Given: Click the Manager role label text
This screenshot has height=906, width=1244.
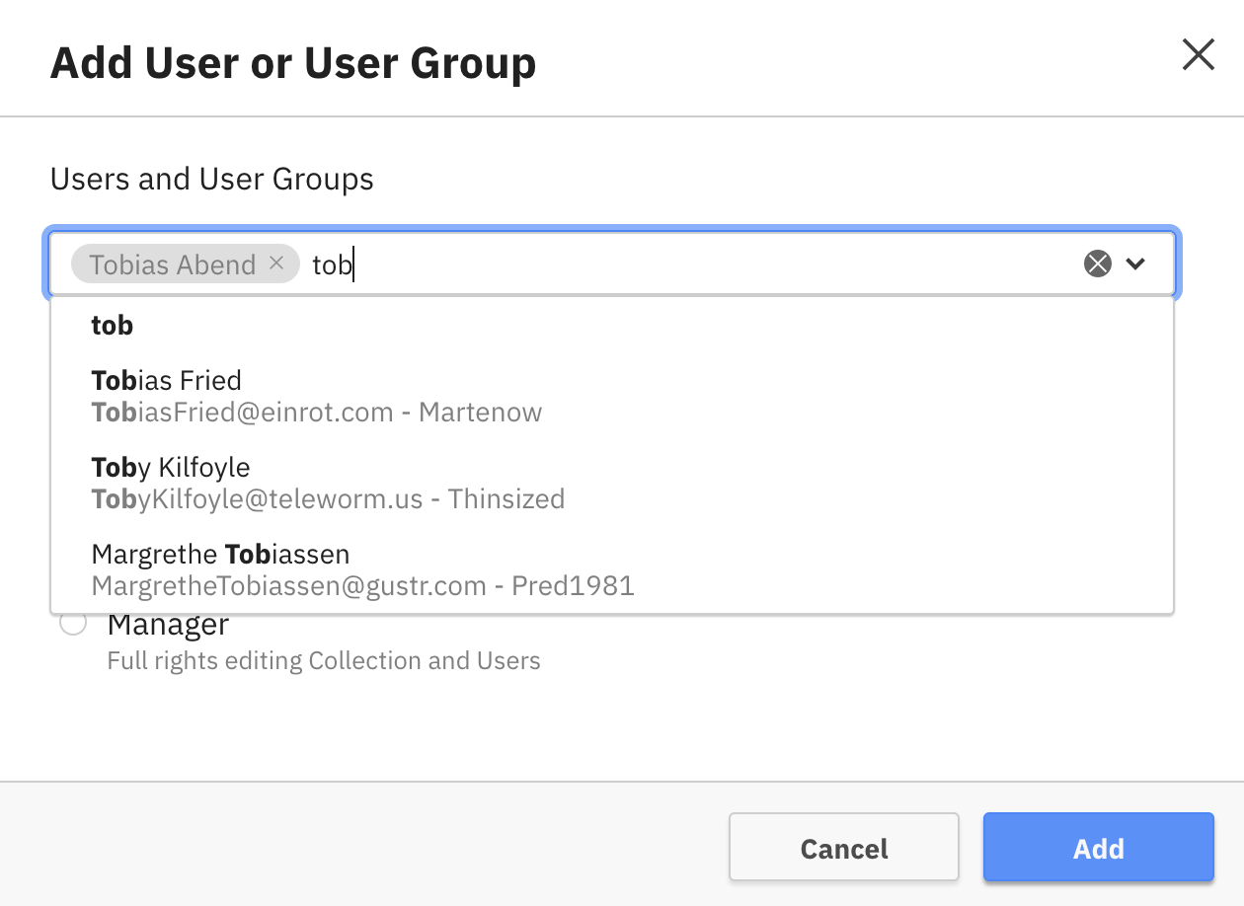Looking at the screenshot, I should (x=168, y=626).
